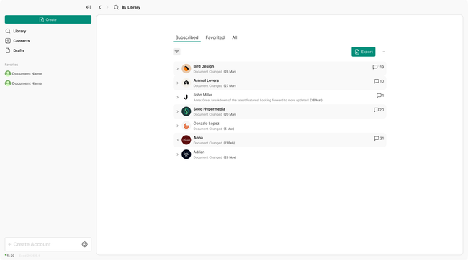Viewport: 468px width, 260px height.
Task: Switch to the All tab
Action: pyautogui.click(x=235, y=37)
